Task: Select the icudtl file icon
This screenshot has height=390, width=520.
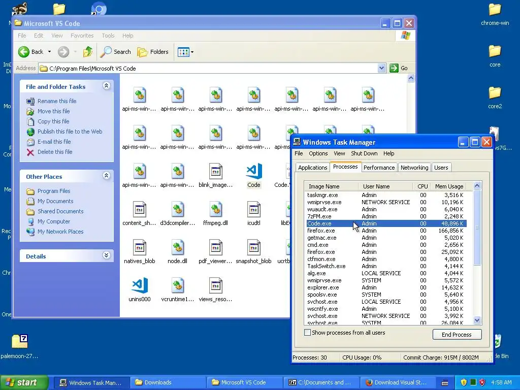Action: point(254,209)
